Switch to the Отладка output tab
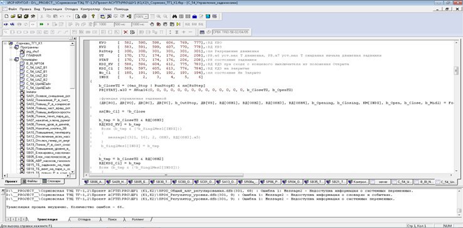Image resolution: width=463 pixels, height=228 pixels. 84,219
